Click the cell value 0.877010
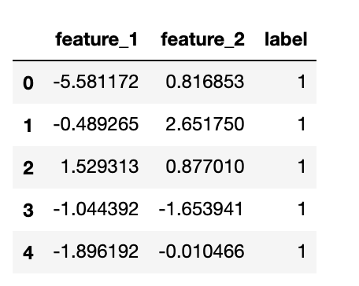 tap(205, 167)
